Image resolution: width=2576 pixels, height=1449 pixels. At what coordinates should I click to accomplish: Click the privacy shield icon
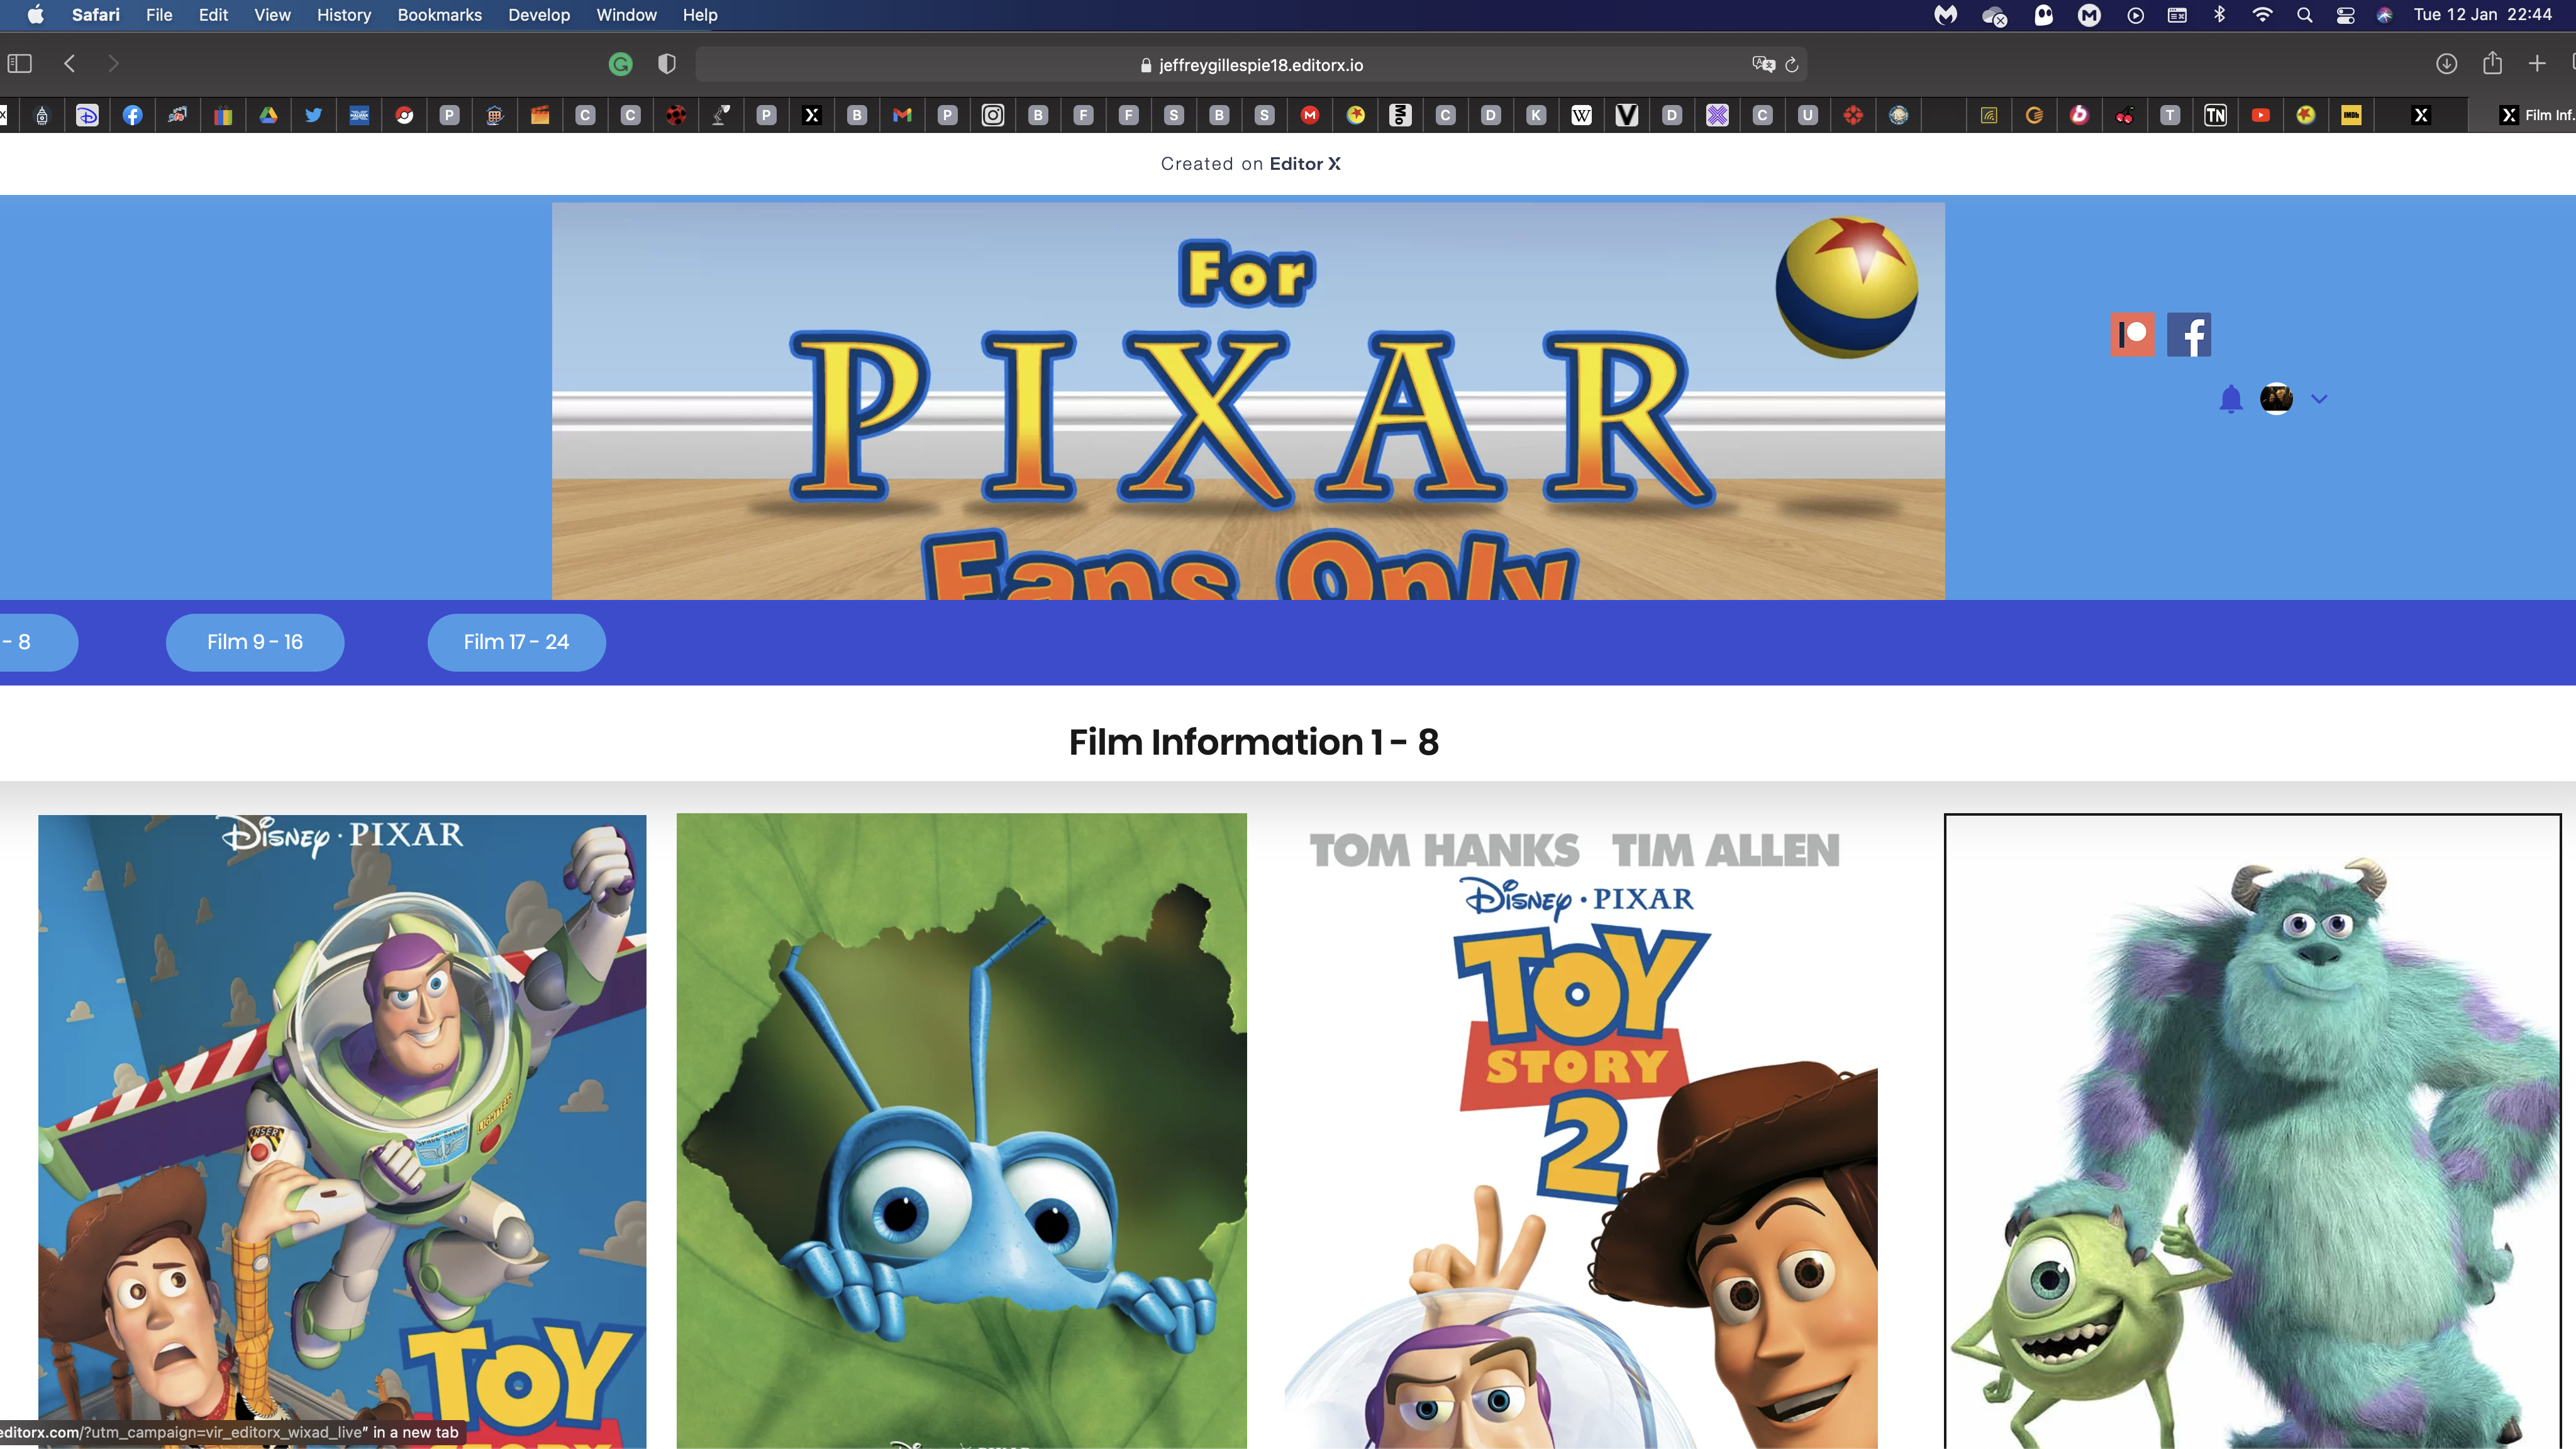(667, 64)
